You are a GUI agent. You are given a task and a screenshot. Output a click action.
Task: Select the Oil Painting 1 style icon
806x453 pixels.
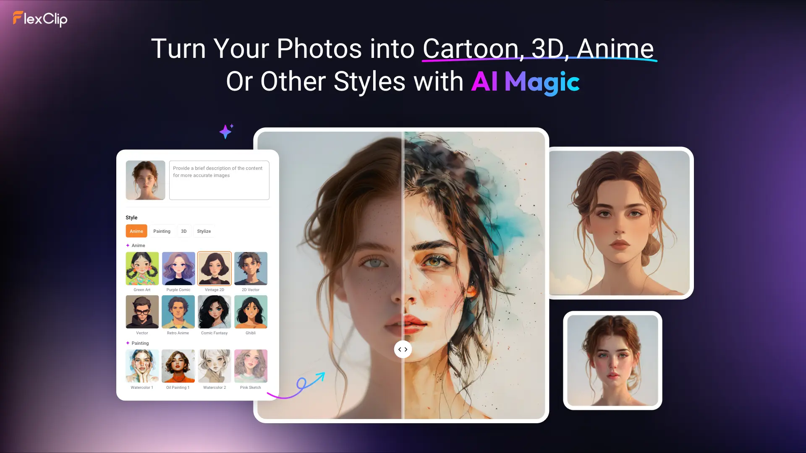(178, 366)
